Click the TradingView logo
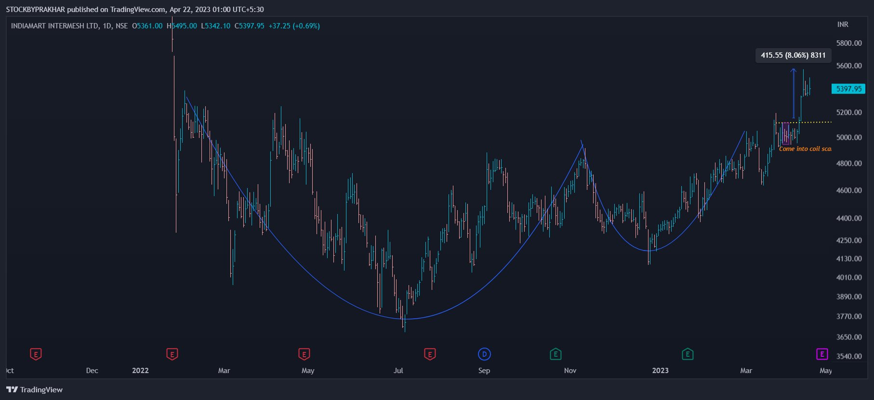This screenshot has height=400, width=874. (34, 389)
